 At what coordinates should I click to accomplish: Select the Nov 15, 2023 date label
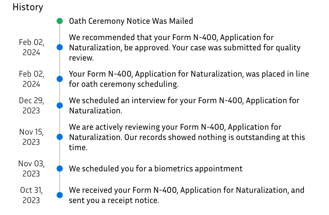click(31, 137)
